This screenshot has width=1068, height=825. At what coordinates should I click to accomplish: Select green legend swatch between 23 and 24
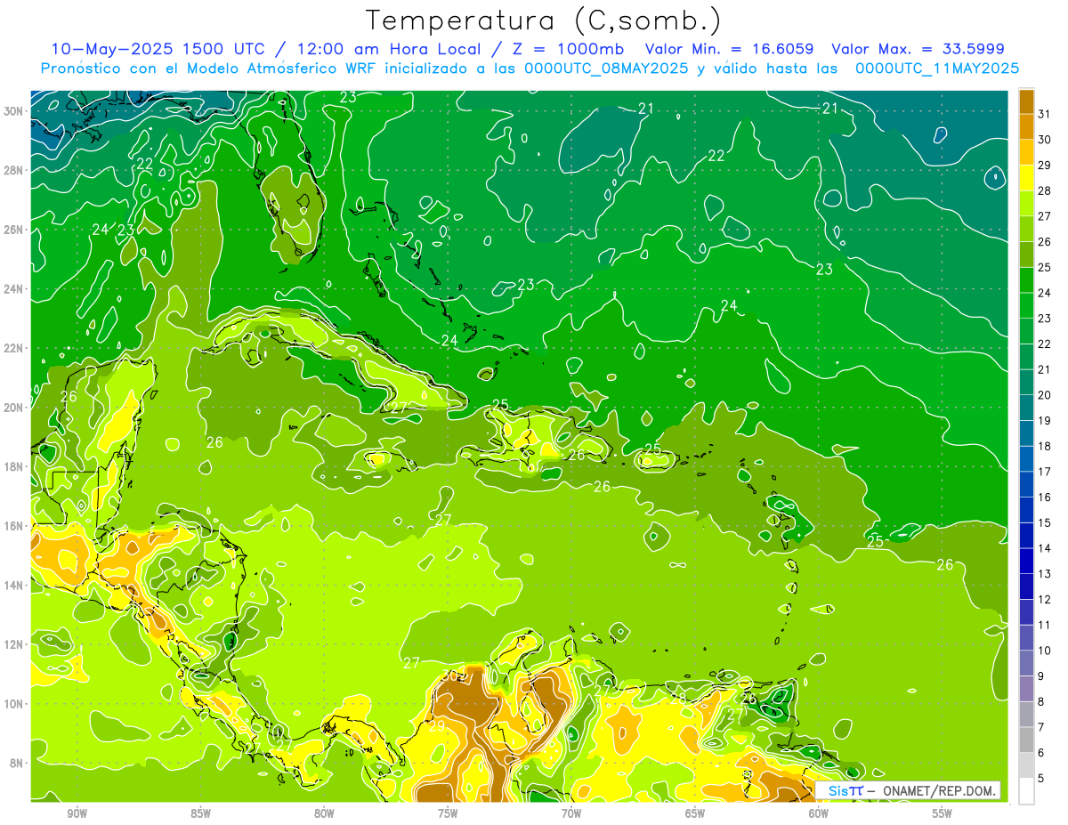[1026, 305]
